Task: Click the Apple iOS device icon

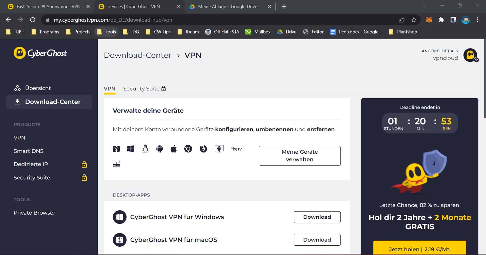Action: click(x=174, y=149)
